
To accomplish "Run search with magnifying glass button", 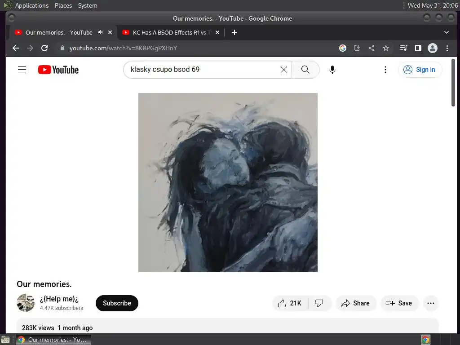I will point(305,70).
